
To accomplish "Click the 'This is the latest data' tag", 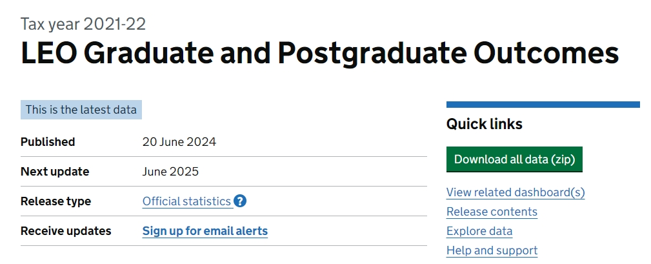I will [x=81, y=110].
